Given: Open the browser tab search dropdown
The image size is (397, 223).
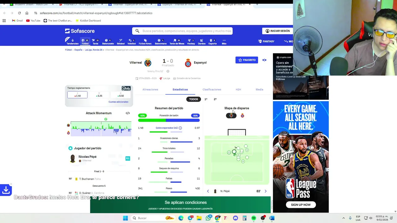Looking at the screenshot, I should (x=4, y=4).
